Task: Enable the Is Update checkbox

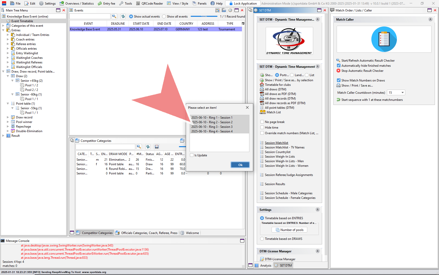Action: click(192, 155)
